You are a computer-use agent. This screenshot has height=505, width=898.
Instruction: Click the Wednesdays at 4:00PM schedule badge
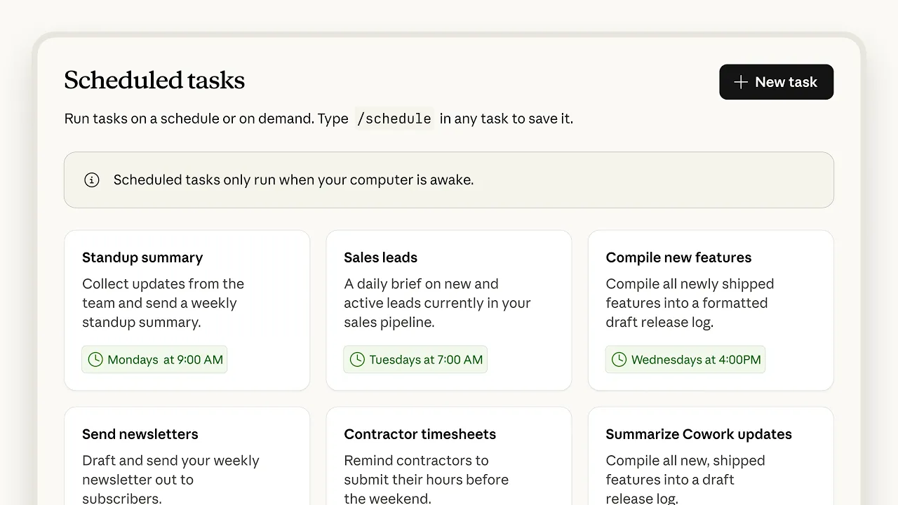pos(685,359)
